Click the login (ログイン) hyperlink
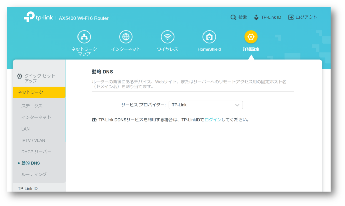This screenshot has height=206, width=345. click(x=213, y=120)
